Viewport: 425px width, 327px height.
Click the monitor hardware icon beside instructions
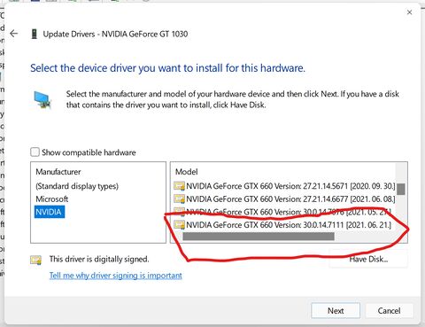click(x=42, y=100)
